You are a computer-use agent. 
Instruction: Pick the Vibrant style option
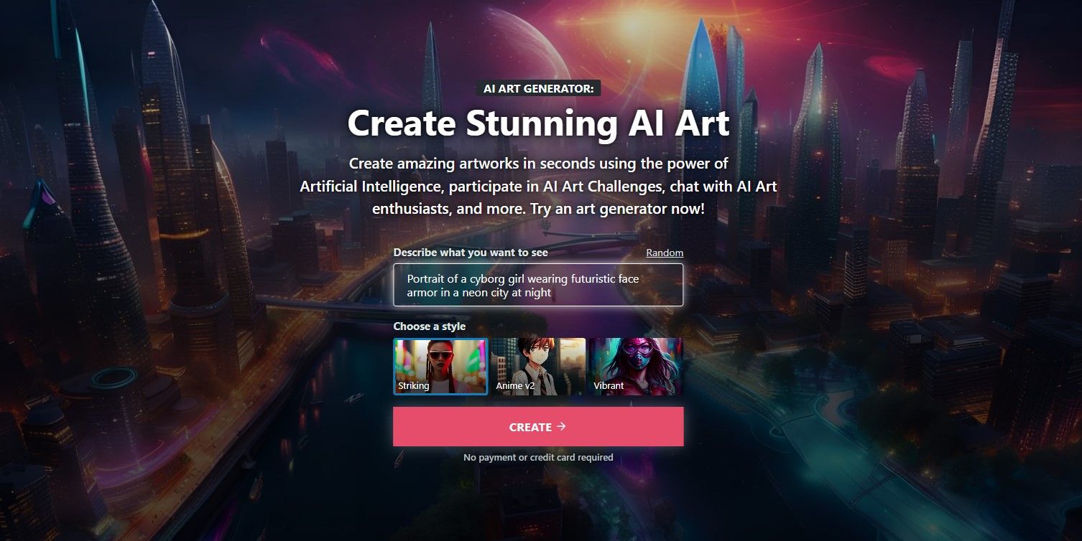tap(636, 367)
